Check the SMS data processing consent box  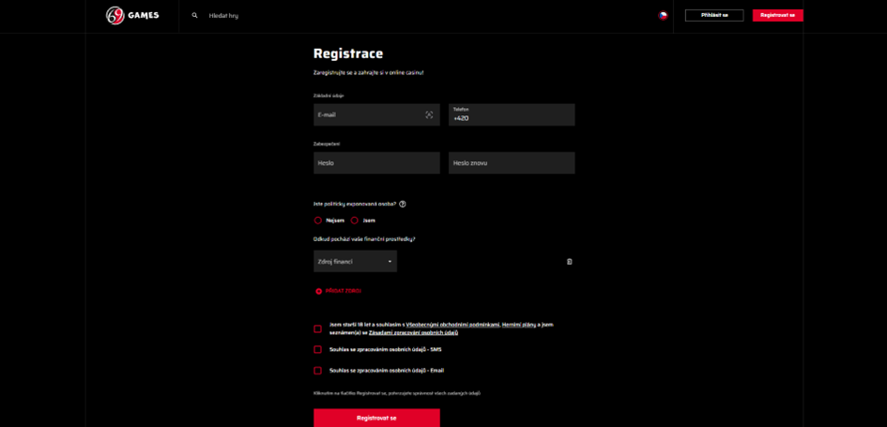point(318,349)
